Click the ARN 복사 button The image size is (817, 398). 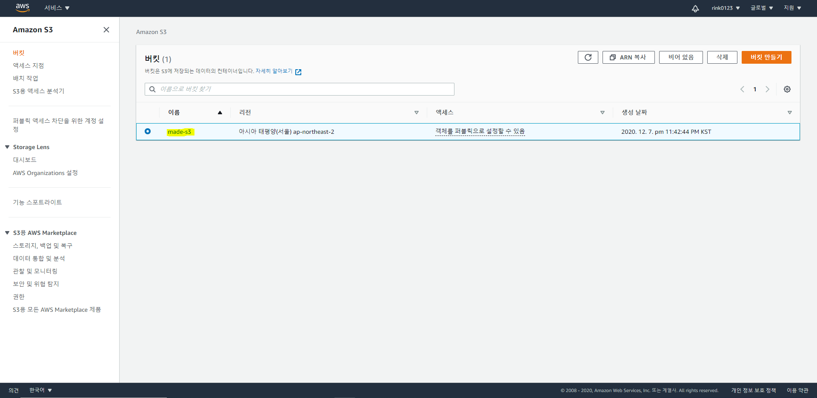pyautogui.click(x=628, y=57)
